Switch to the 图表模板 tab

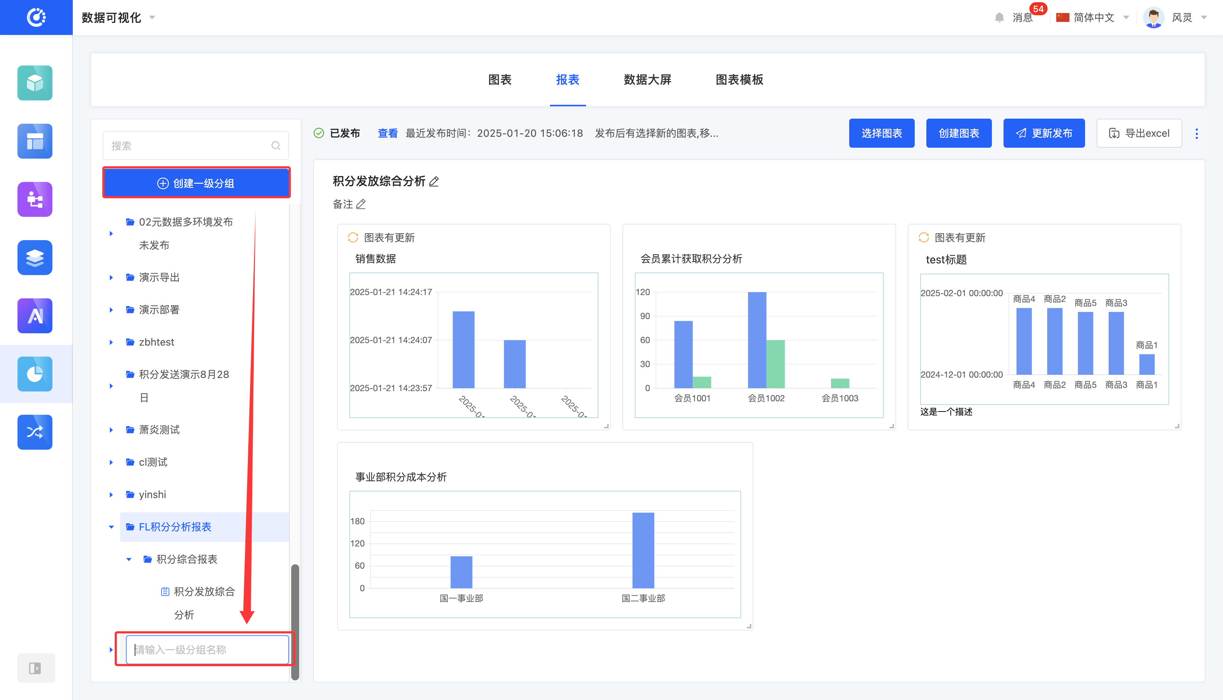739,79
